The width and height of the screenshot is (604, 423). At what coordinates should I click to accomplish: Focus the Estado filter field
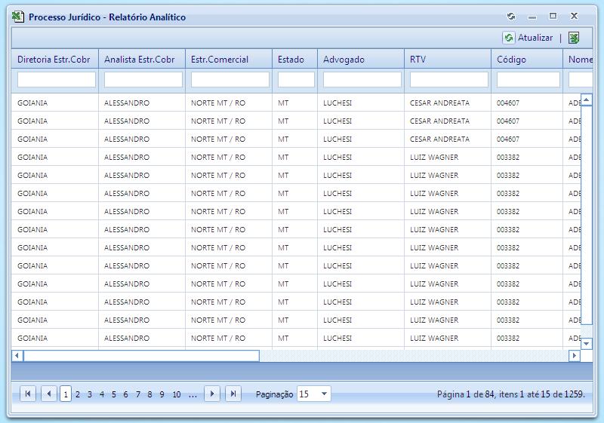click(295, 79)
